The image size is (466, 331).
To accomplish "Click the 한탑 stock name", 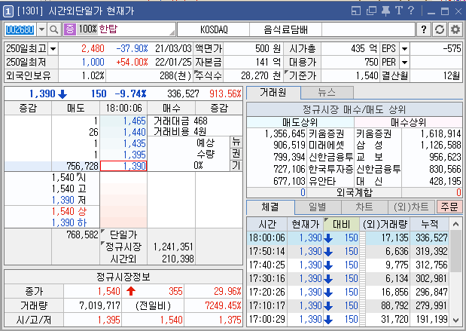I will [x=108, y=29].
